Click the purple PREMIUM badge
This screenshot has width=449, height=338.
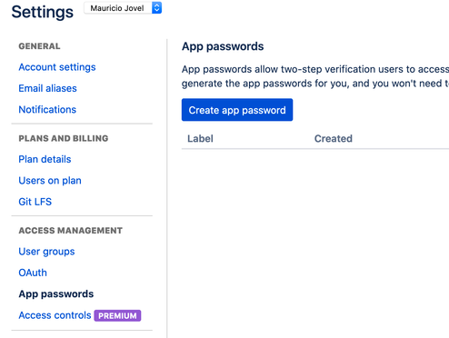117,315
